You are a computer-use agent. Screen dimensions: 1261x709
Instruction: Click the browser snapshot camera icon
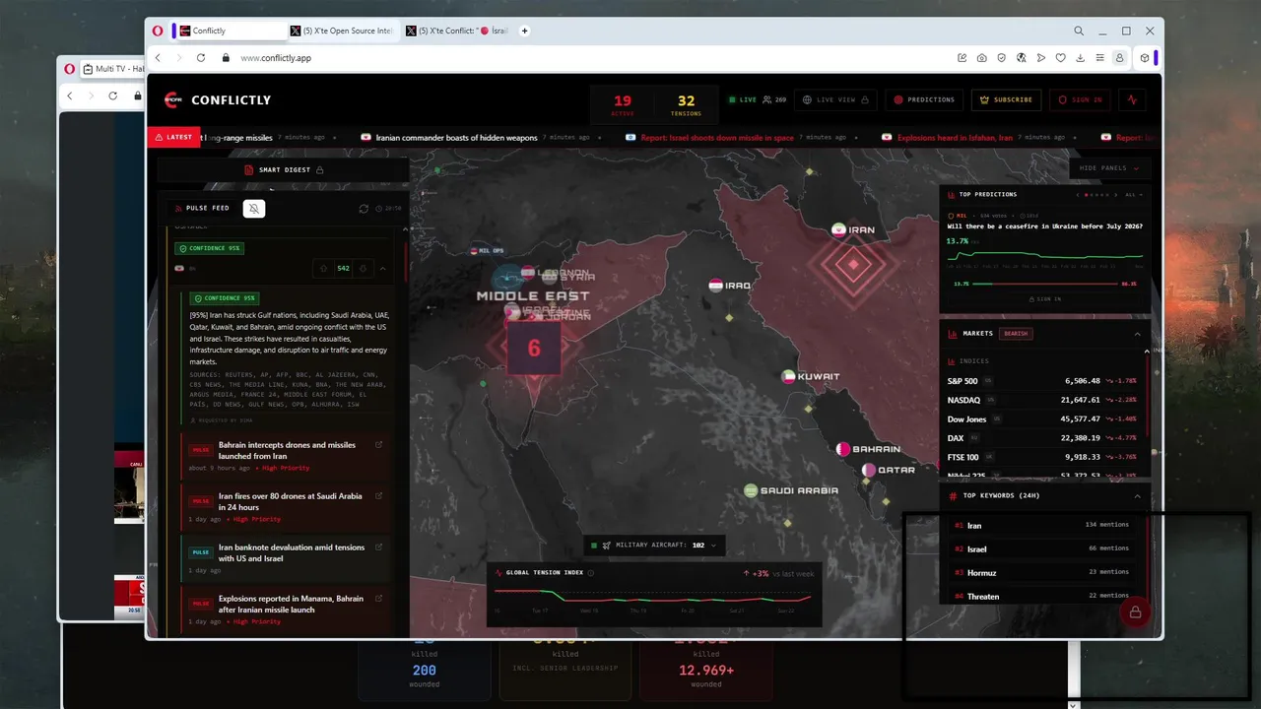point(982,58)
